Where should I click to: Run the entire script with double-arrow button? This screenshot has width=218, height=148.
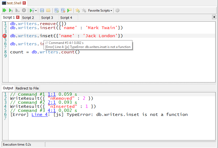tap(4, 11)
